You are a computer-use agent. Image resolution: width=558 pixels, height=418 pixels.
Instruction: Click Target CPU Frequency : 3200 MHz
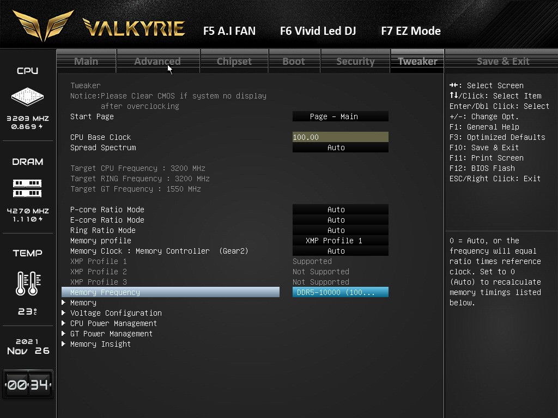[x=138, y=168]
